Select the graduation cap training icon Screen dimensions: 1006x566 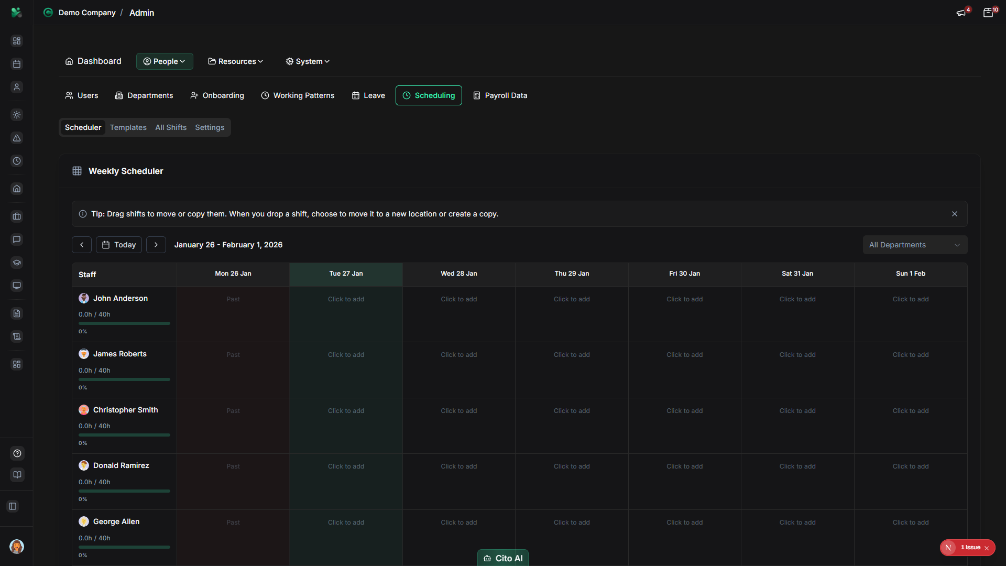[x=17, y=263]
